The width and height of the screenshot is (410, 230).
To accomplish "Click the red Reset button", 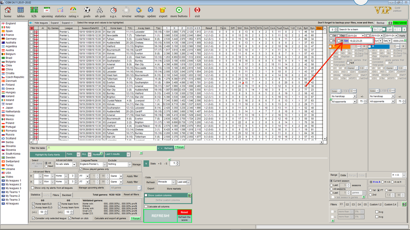I will point(184,212).
